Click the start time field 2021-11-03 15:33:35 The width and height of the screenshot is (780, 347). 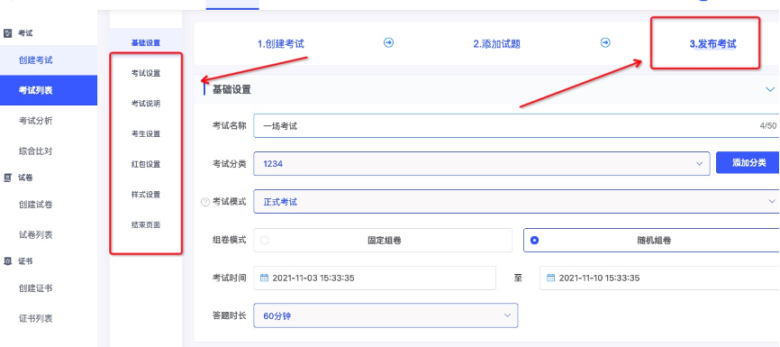[x=375, y=278]
